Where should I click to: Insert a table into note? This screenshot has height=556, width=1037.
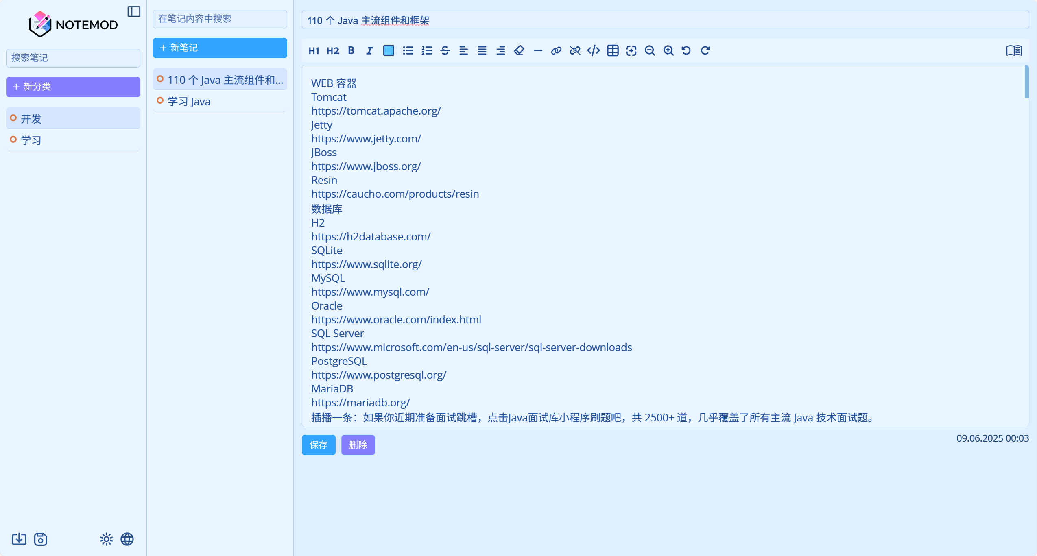point(613,50)
